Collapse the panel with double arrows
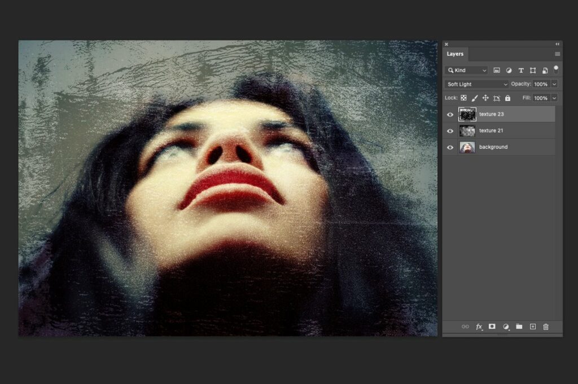The image size is (578, 384). pos(558,44)
